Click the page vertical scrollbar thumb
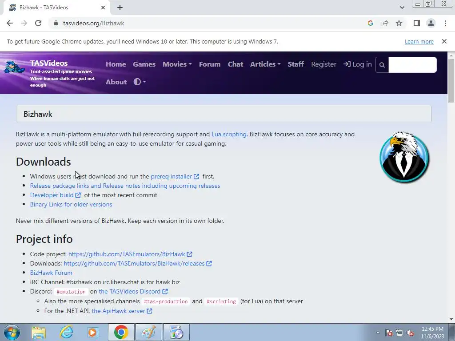Viewport: 455px width, 341px height. point(451,80)
